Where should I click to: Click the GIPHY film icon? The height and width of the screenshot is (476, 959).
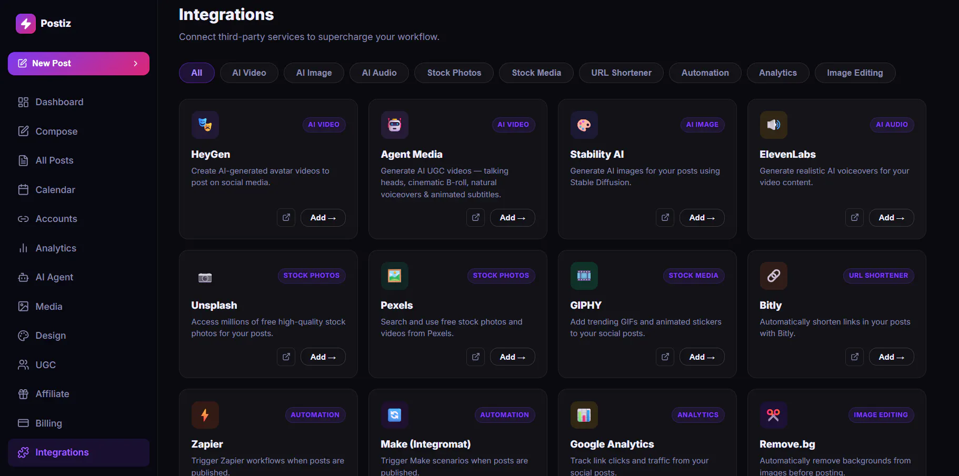tap(584, 276)
